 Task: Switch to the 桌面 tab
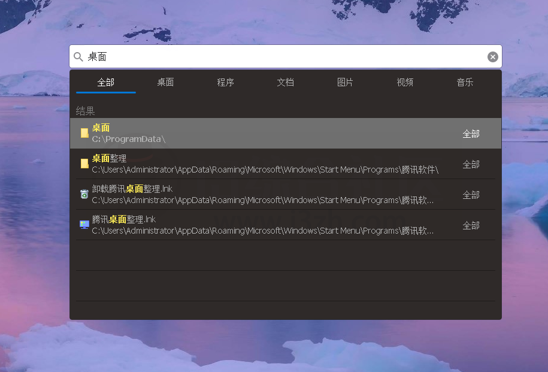click(166, 83)
